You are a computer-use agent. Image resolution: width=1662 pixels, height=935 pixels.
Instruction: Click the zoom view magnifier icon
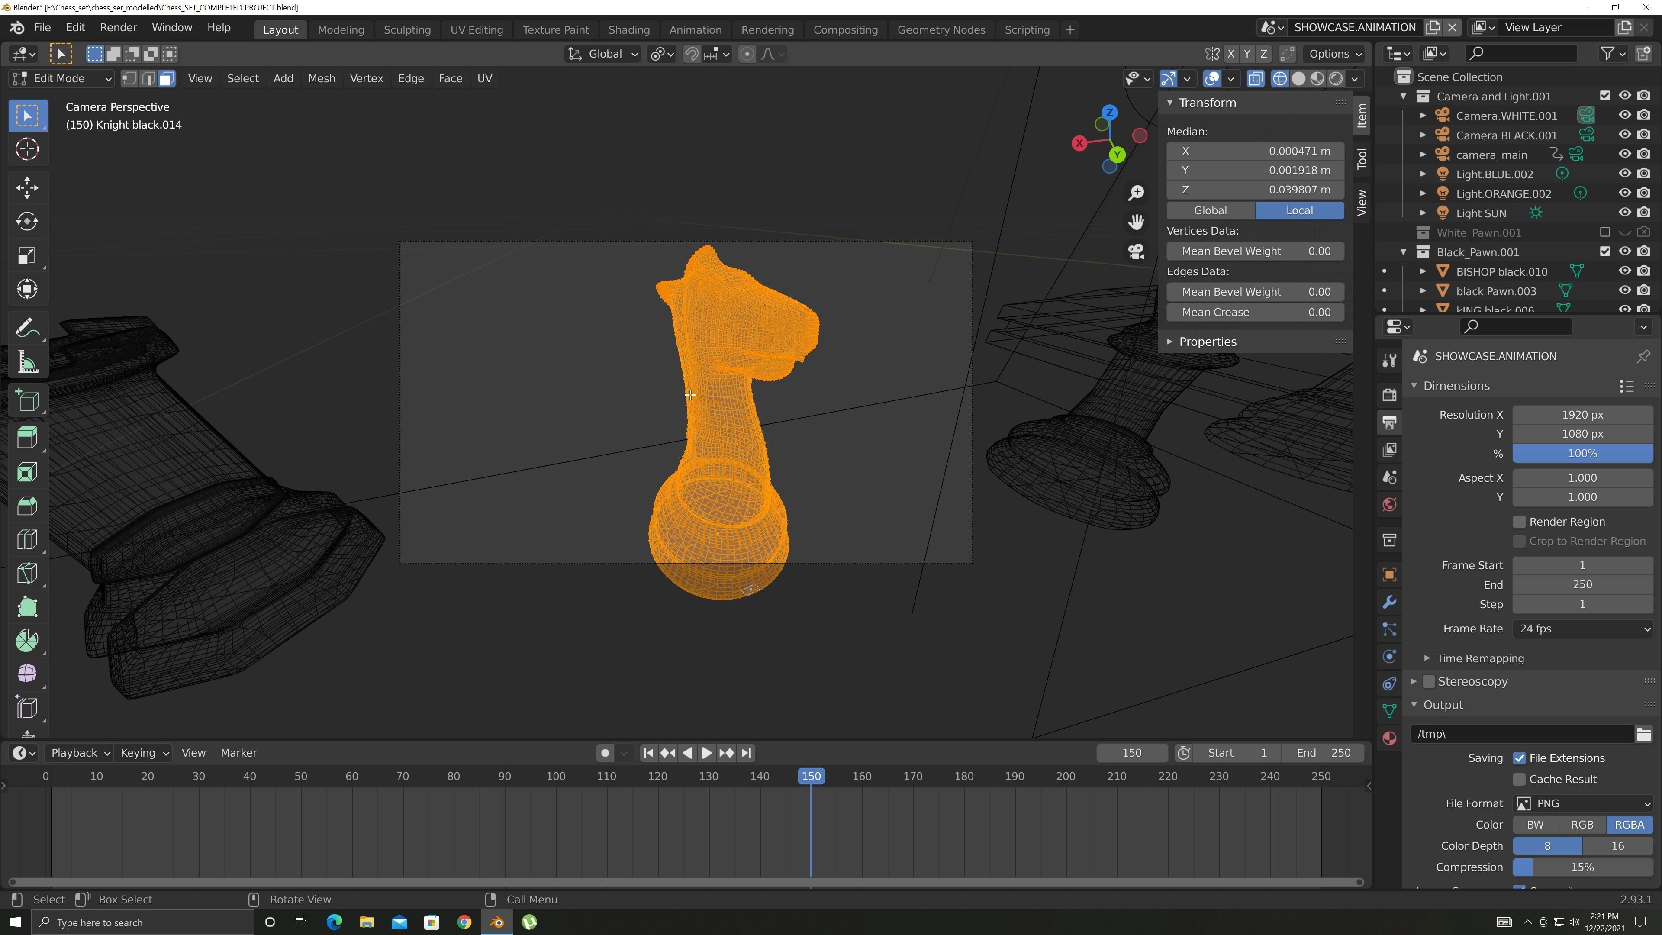[1136, 192]
